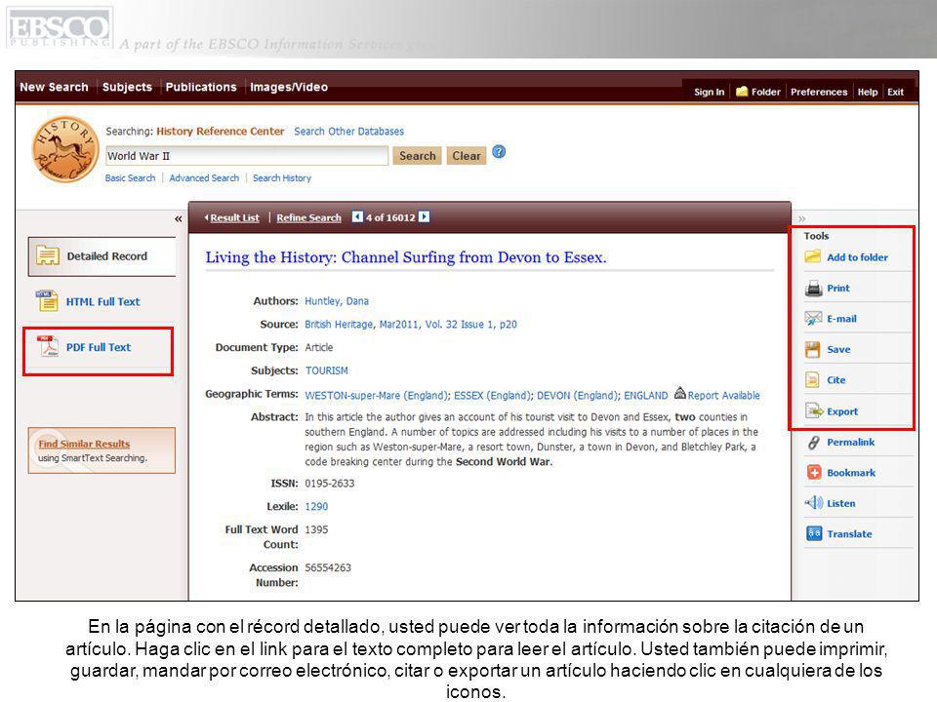
Task: Click author link Huntley, Dana
Action: [x=337, y=301]
